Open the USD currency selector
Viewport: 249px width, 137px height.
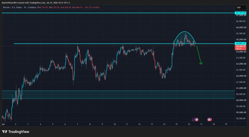point(241,7)
